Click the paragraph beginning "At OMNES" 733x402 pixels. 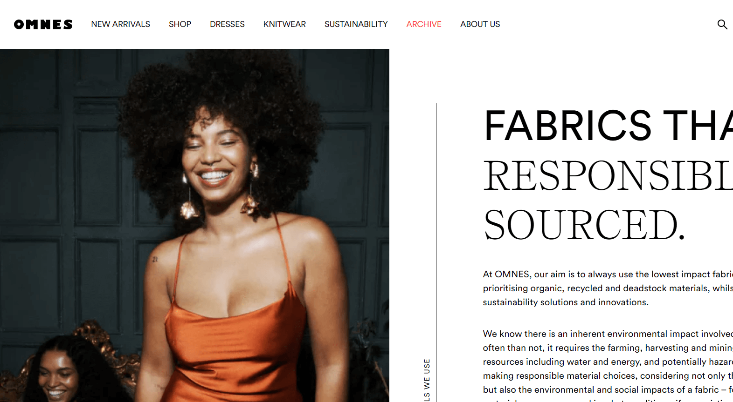(x=608, y=288)
